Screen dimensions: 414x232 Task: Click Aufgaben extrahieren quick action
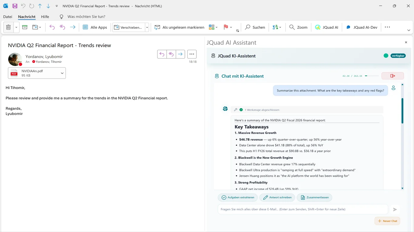238,197
